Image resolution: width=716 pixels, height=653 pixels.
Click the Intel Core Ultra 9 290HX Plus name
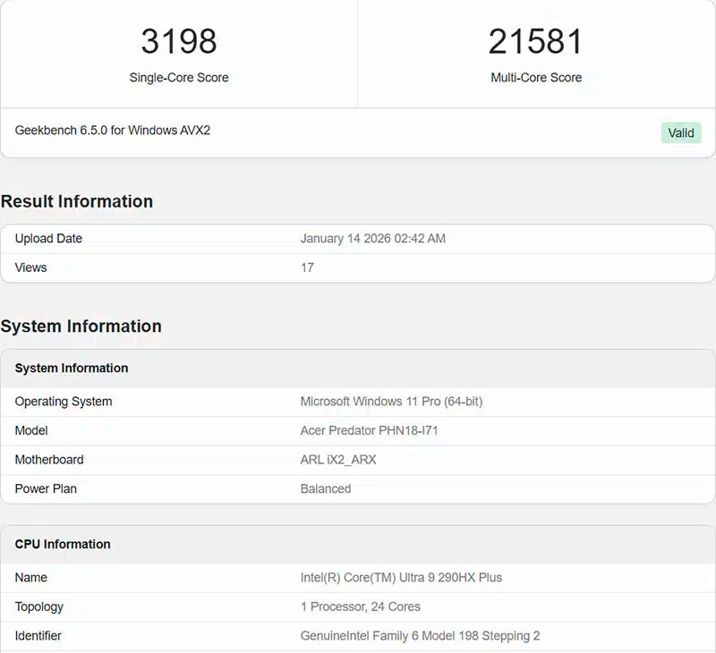coord(401,577)
